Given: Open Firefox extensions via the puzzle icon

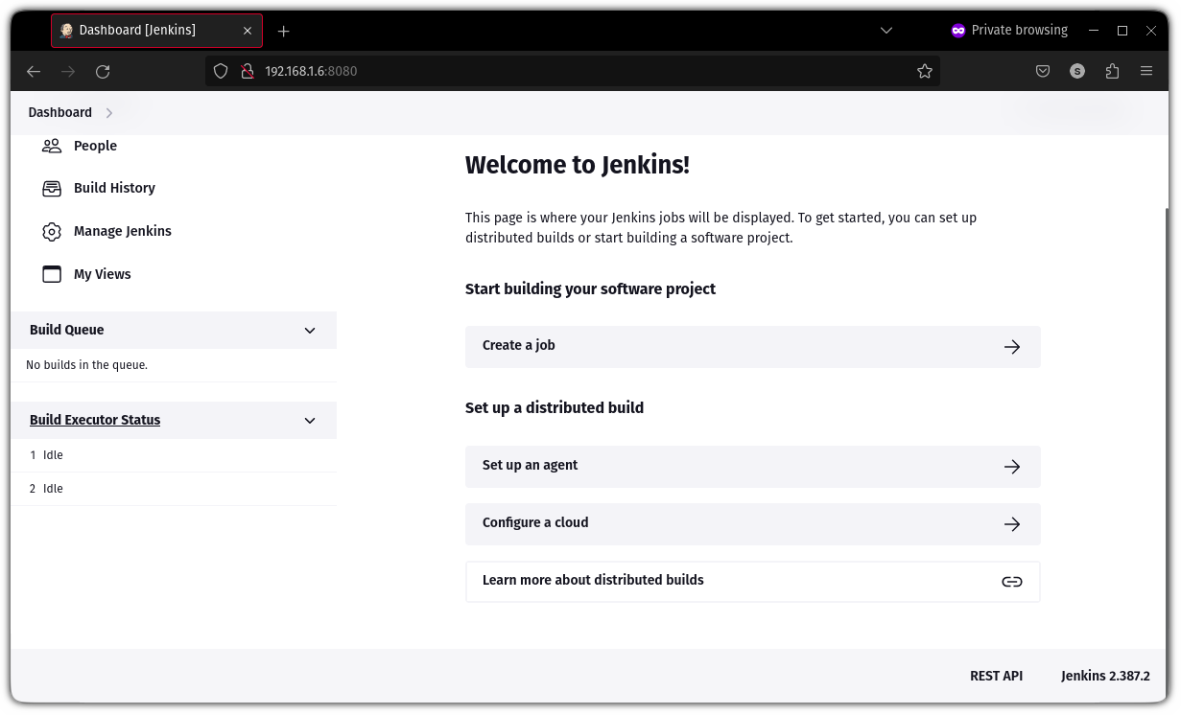Looking at the screenshot, I should click(1111, 71).
